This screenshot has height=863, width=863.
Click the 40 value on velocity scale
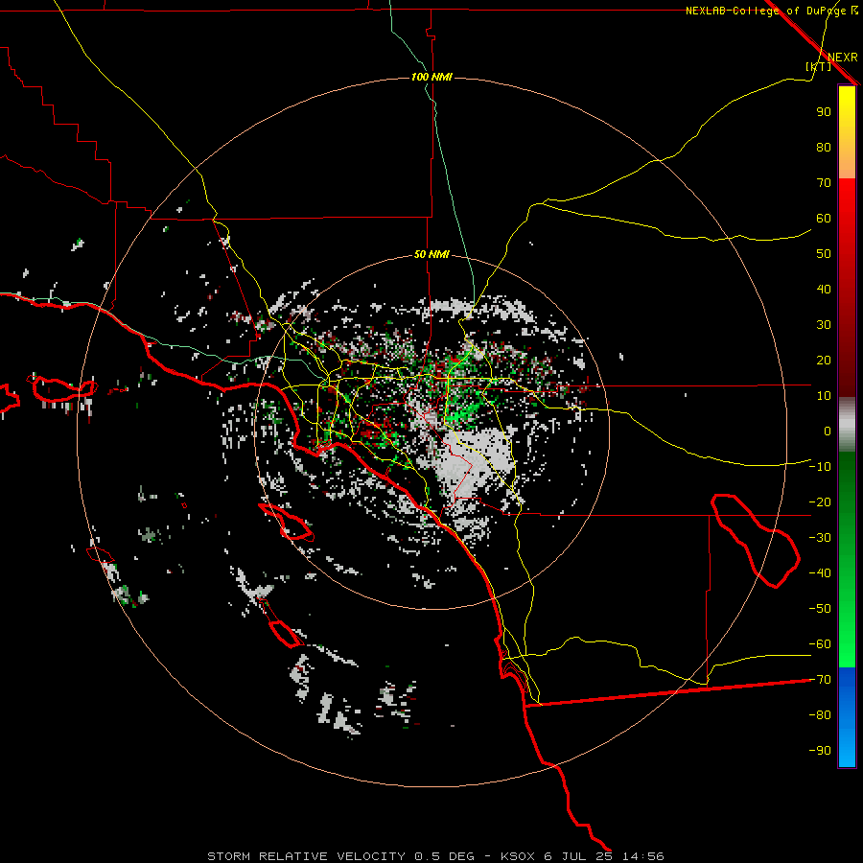point(824,290)
